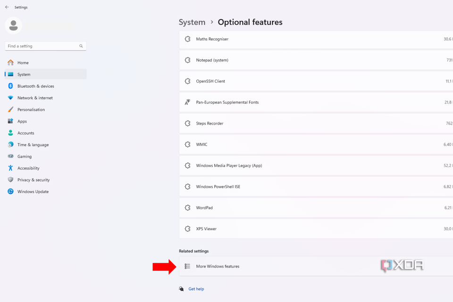
Task: Click the Network wifi icon
Action: click(x=11, y=98)
